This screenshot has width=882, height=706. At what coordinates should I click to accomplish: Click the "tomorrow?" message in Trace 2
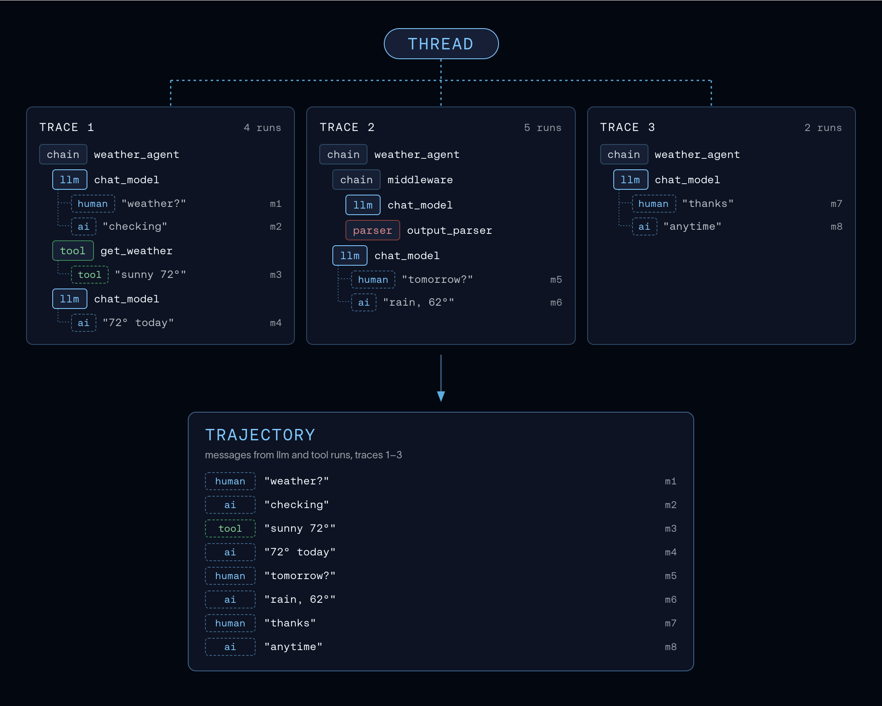(x=437, y=279)
